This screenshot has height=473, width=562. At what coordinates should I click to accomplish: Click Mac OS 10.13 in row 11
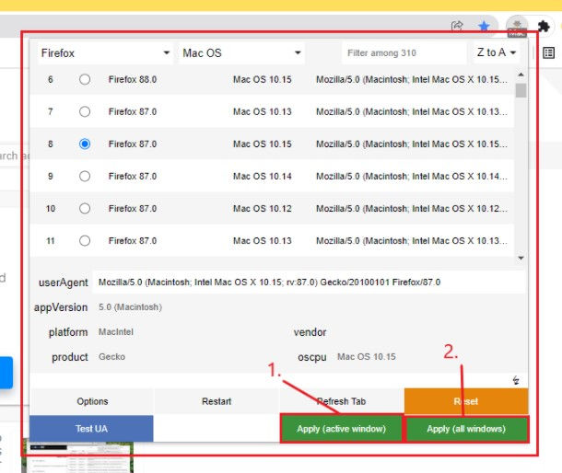[x=263, y=240]
